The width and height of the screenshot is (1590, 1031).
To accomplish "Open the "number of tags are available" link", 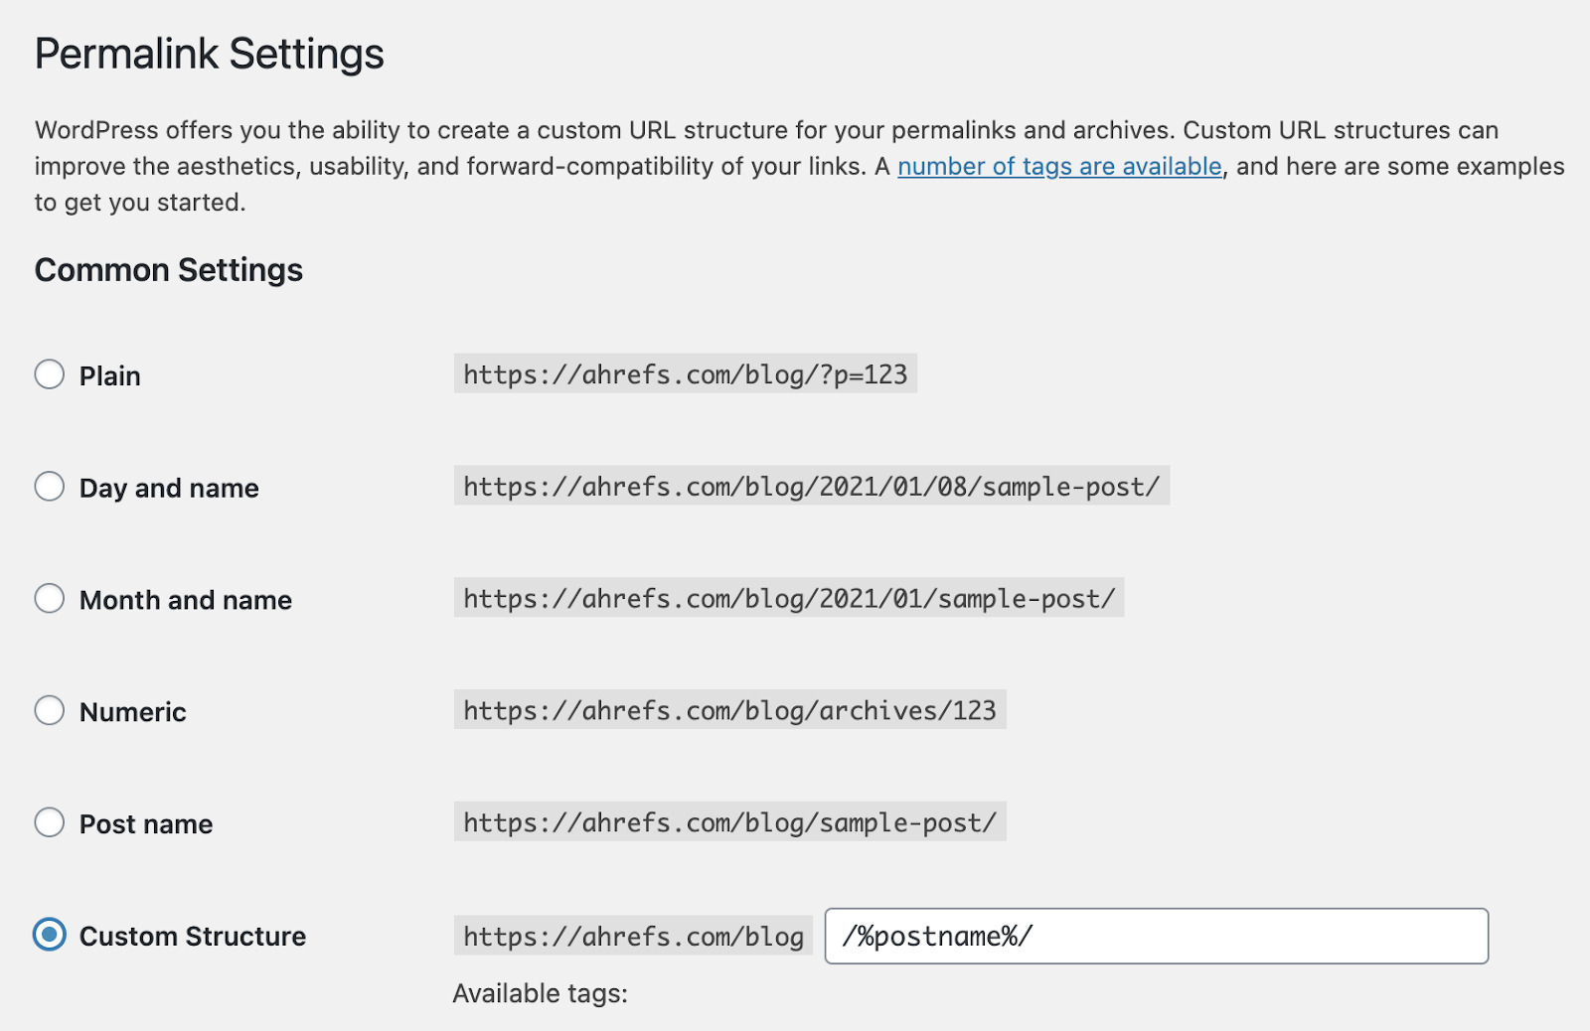I will pyautogui.click(x=1059, y=167).
